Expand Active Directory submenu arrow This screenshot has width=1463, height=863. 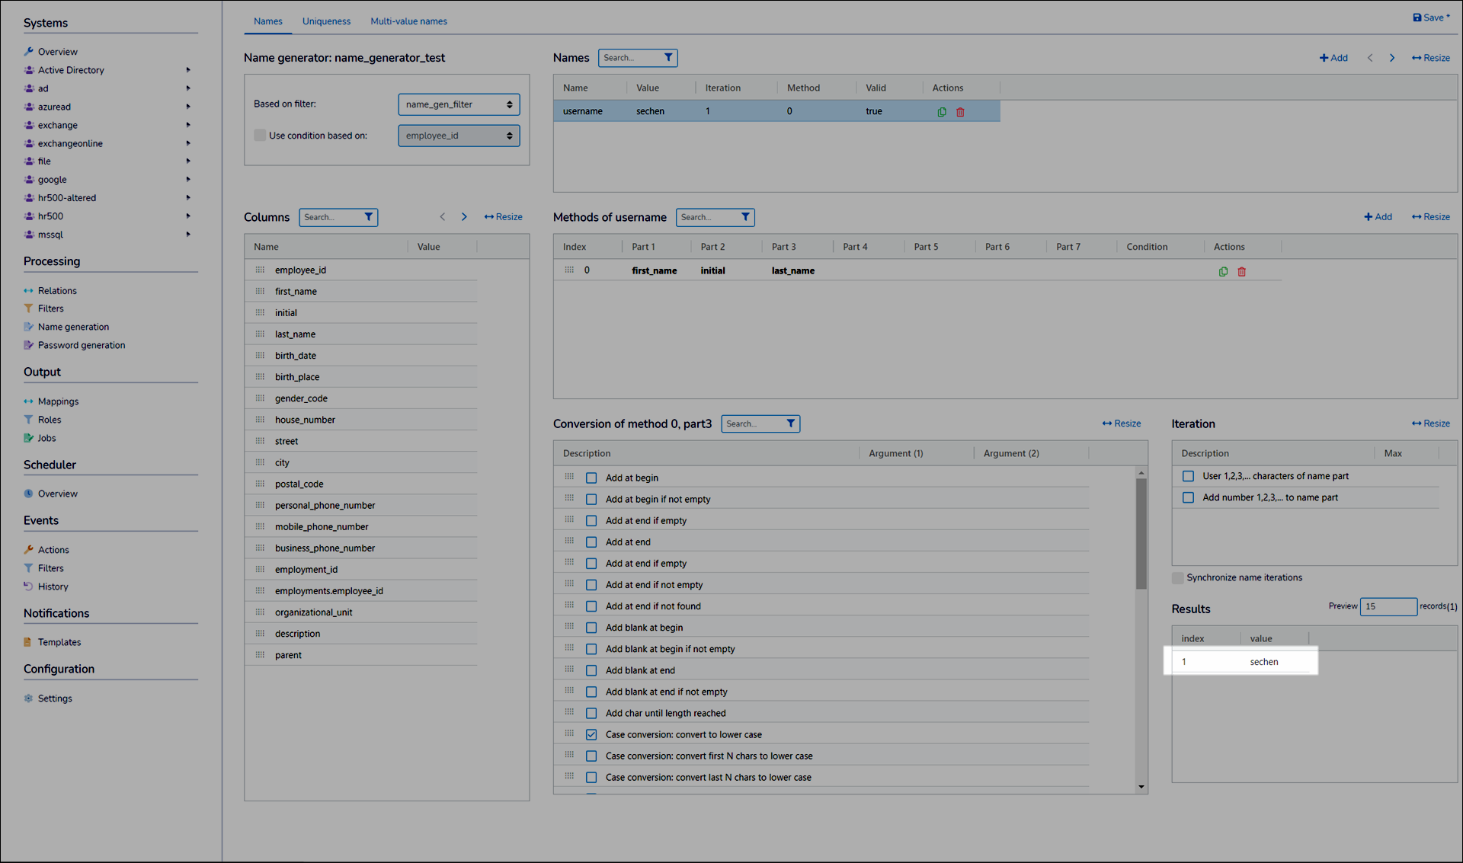(188, 70)
